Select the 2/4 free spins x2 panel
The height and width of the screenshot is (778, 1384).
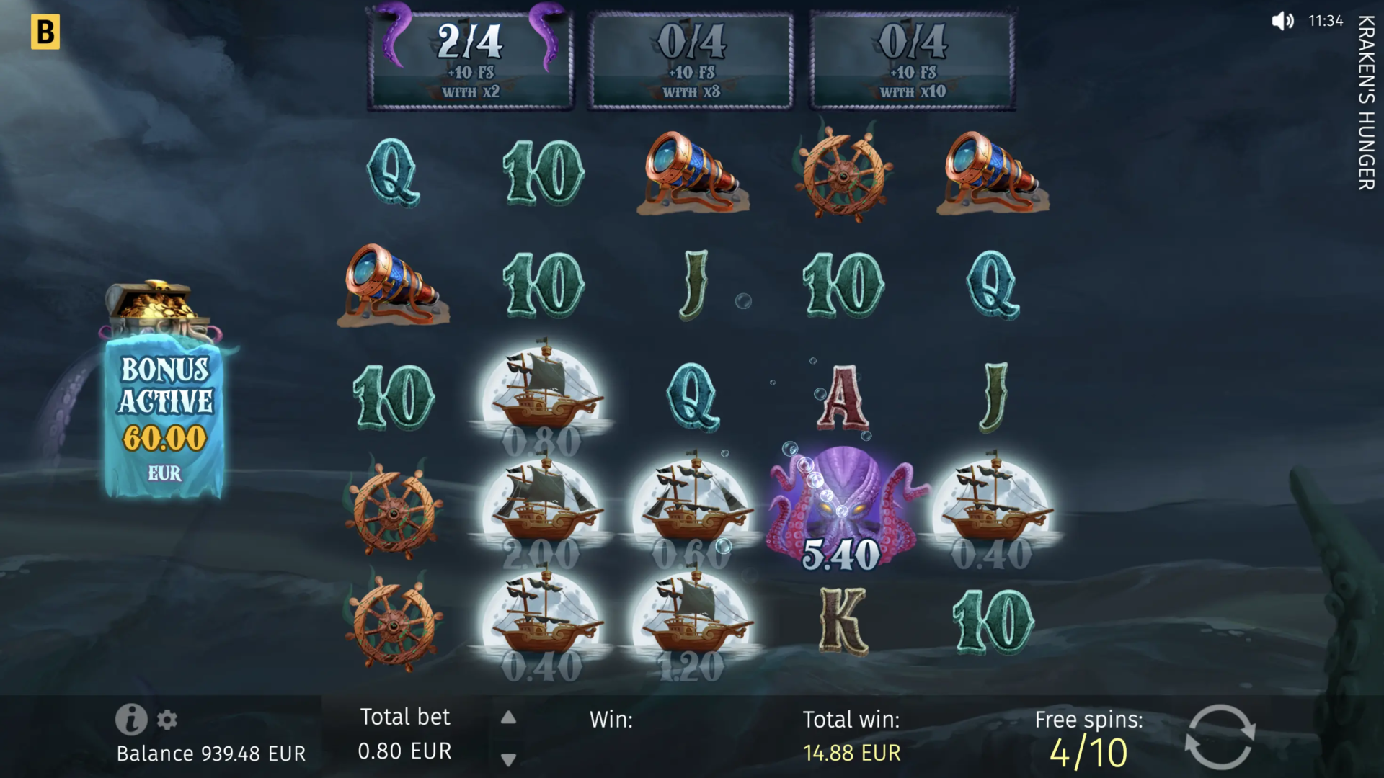(x=470, y=60)
